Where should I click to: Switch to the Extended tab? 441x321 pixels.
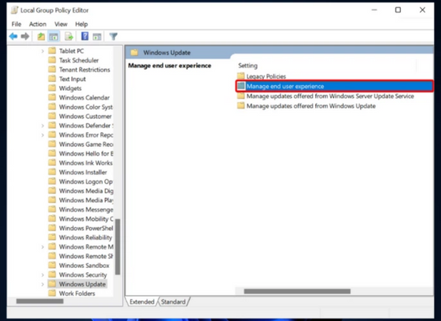point(142,302)
